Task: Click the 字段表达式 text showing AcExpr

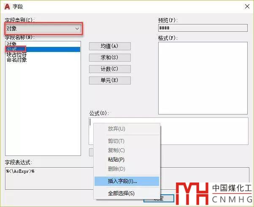Action: tap(20, 172)
